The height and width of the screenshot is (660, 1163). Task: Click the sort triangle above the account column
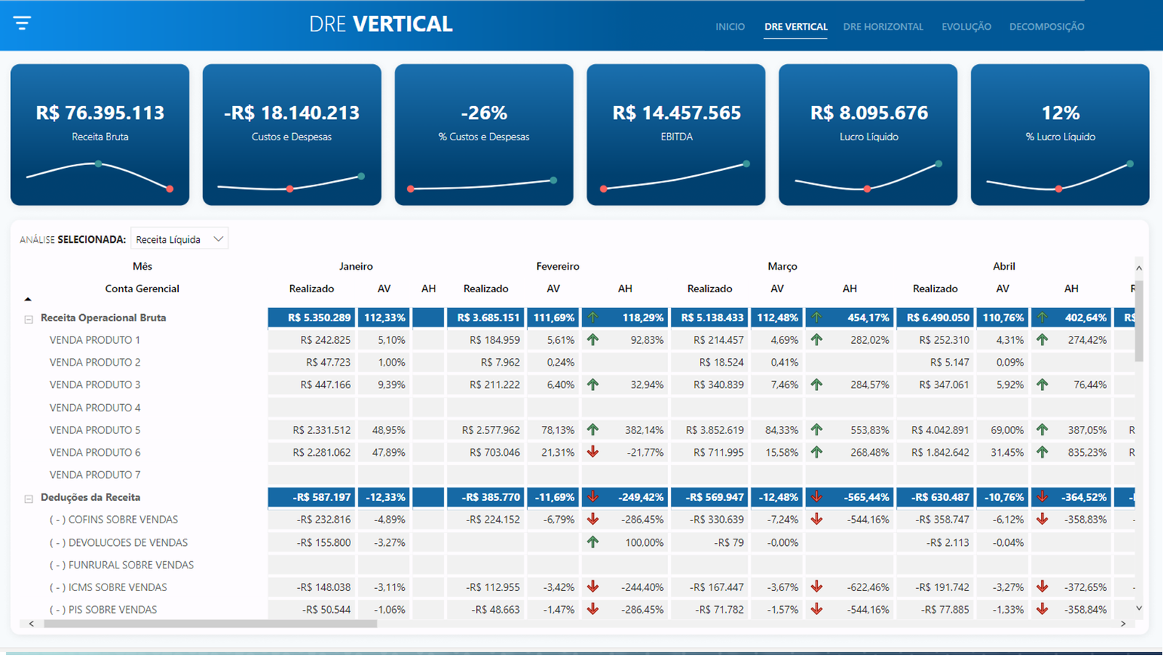(x=28, y=298)
